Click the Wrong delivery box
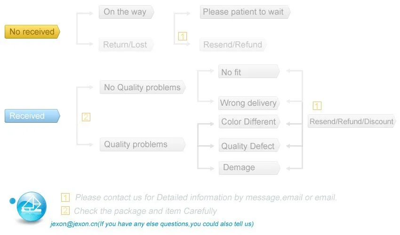This screenshot has width=400, height=235. pyautogui.click(x=248, y=103)
